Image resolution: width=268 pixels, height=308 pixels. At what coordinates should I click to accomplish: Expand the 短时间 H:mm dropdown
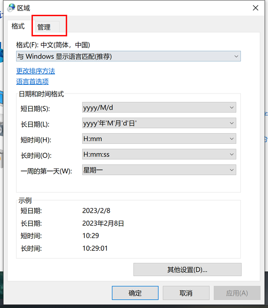pos(159,139)
